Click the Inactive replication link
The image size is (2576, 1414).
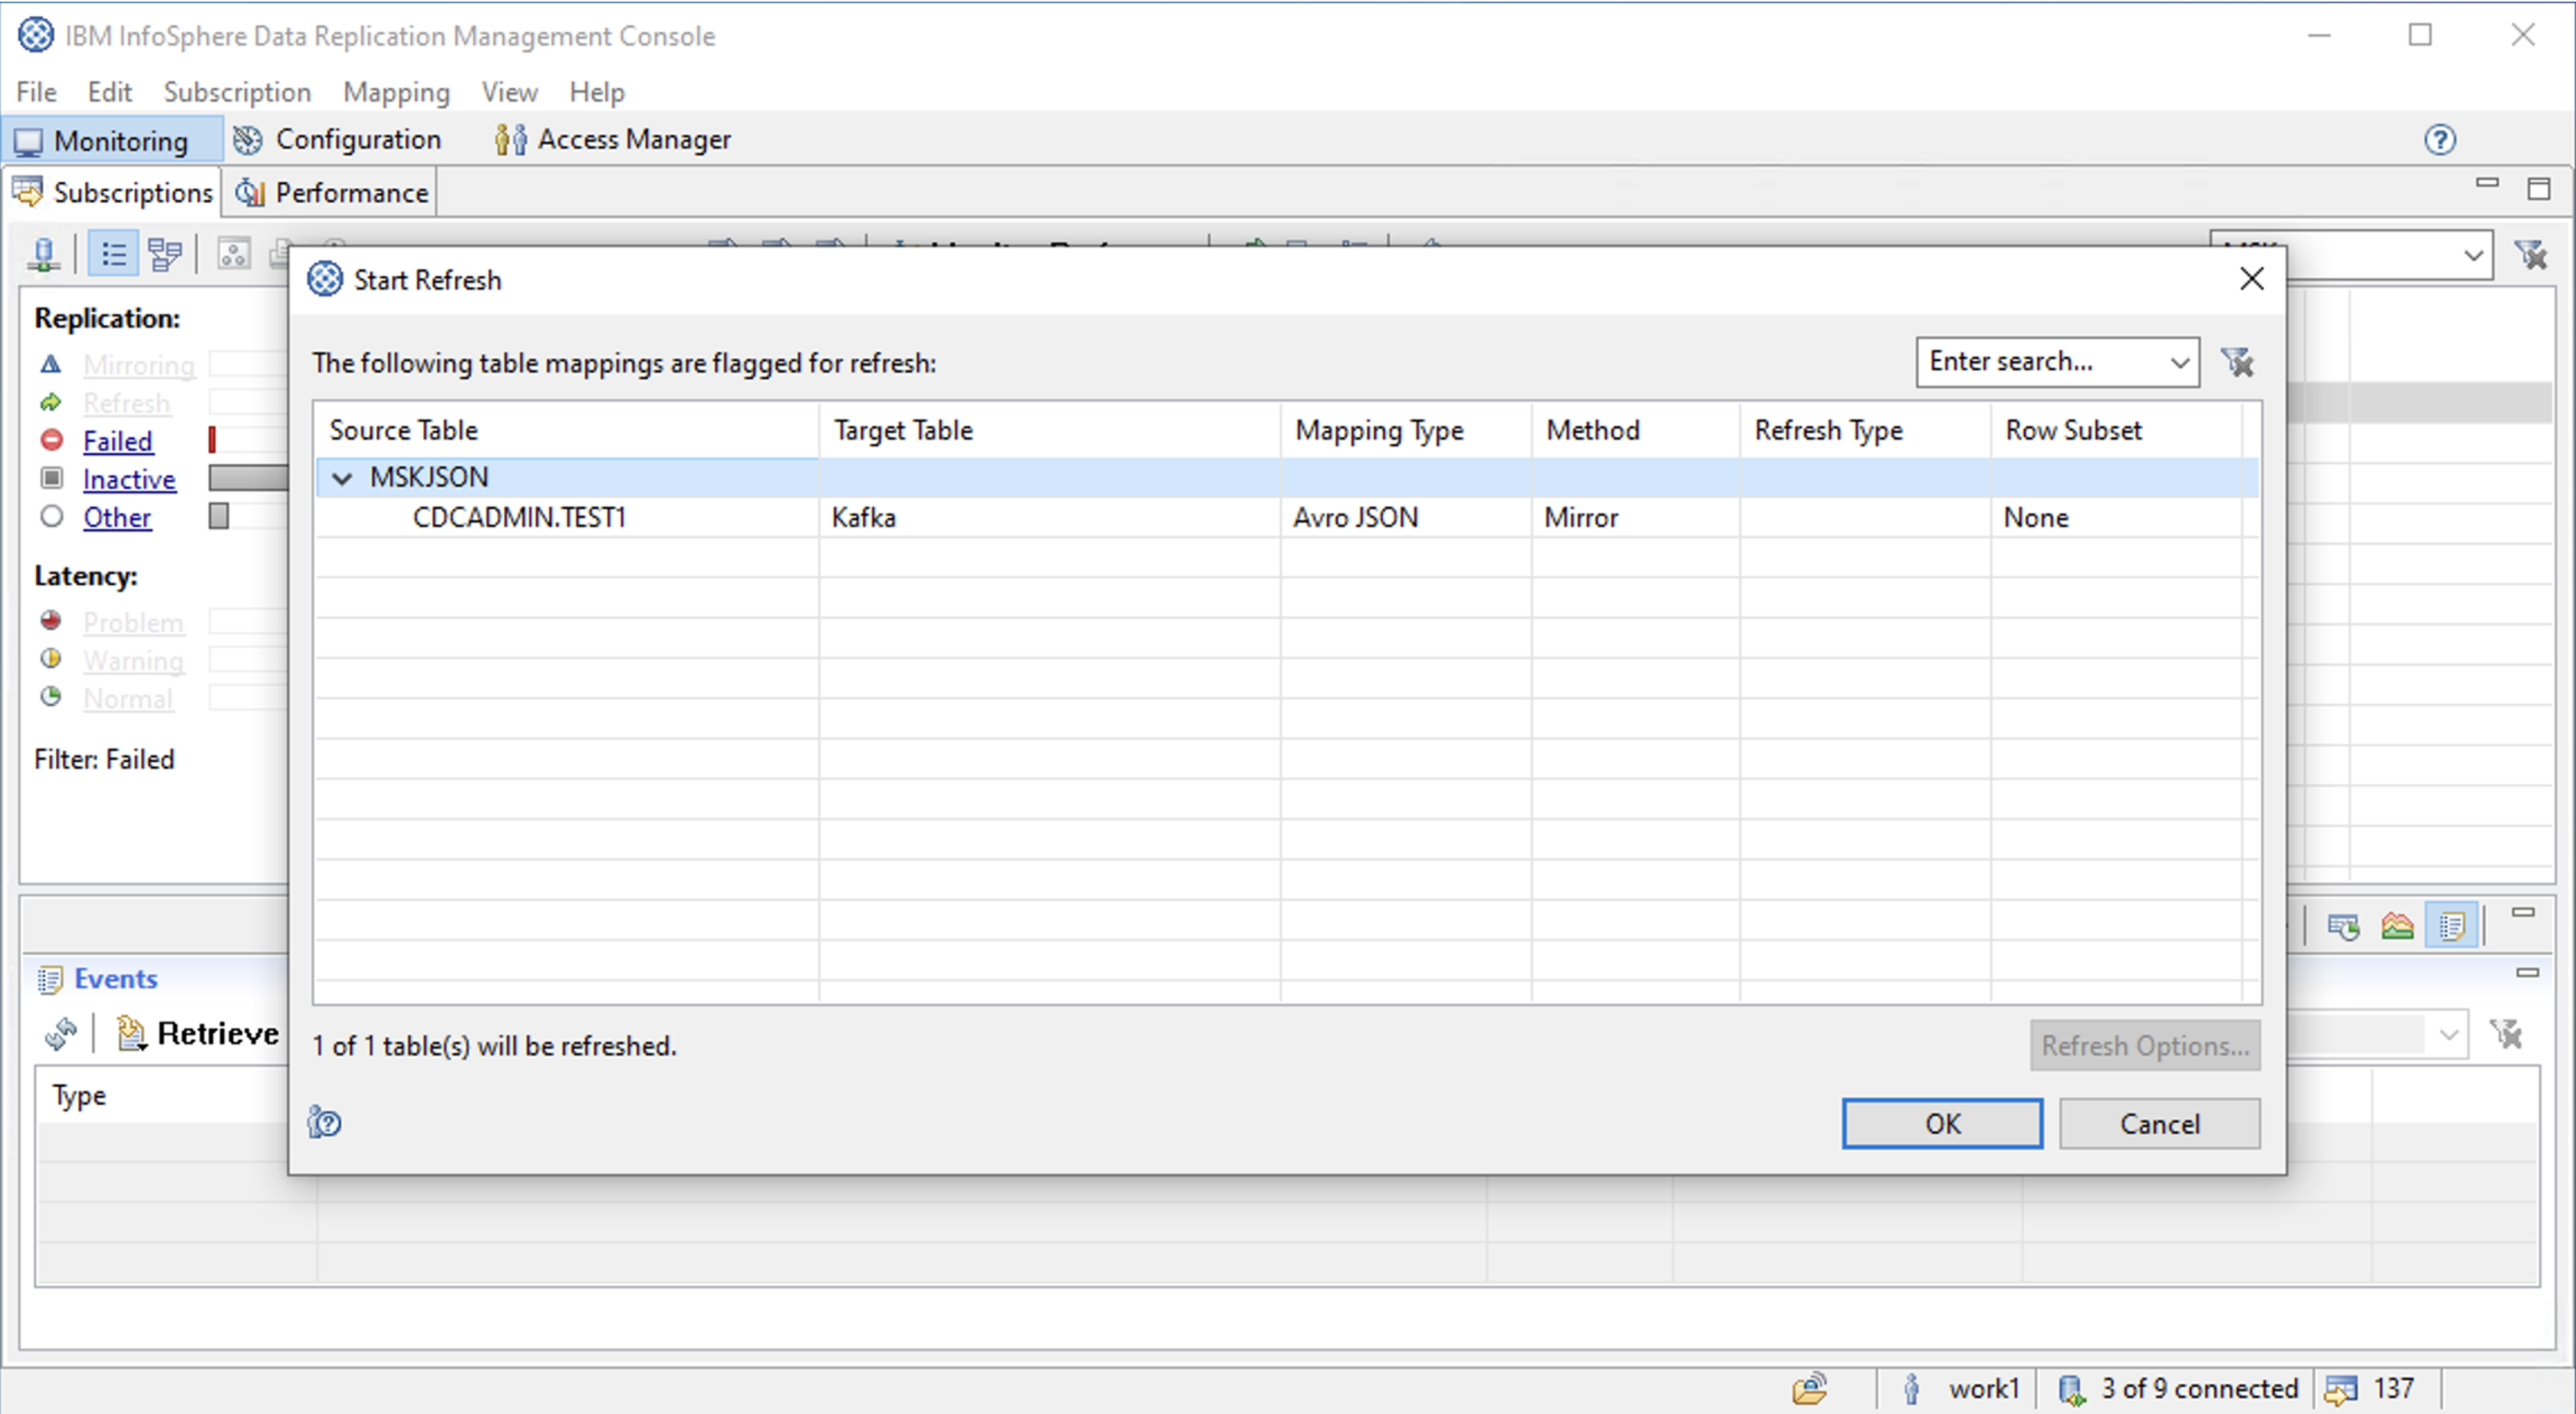click(x=129, y=480)
